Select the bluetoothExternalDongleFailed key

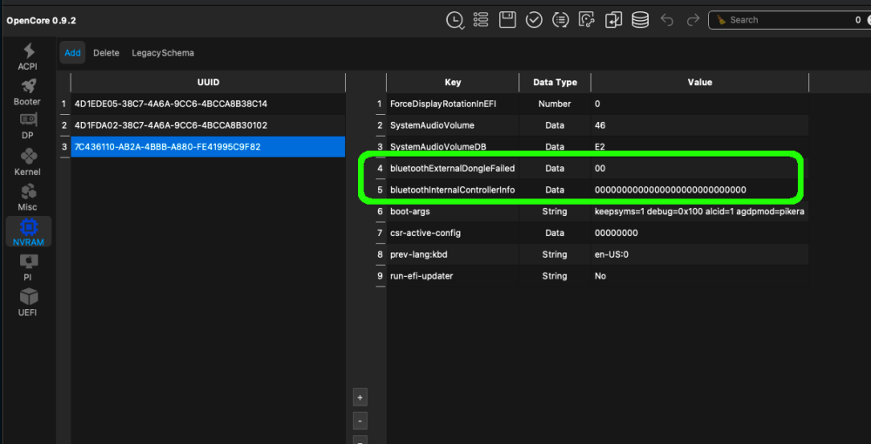[453, 168]
